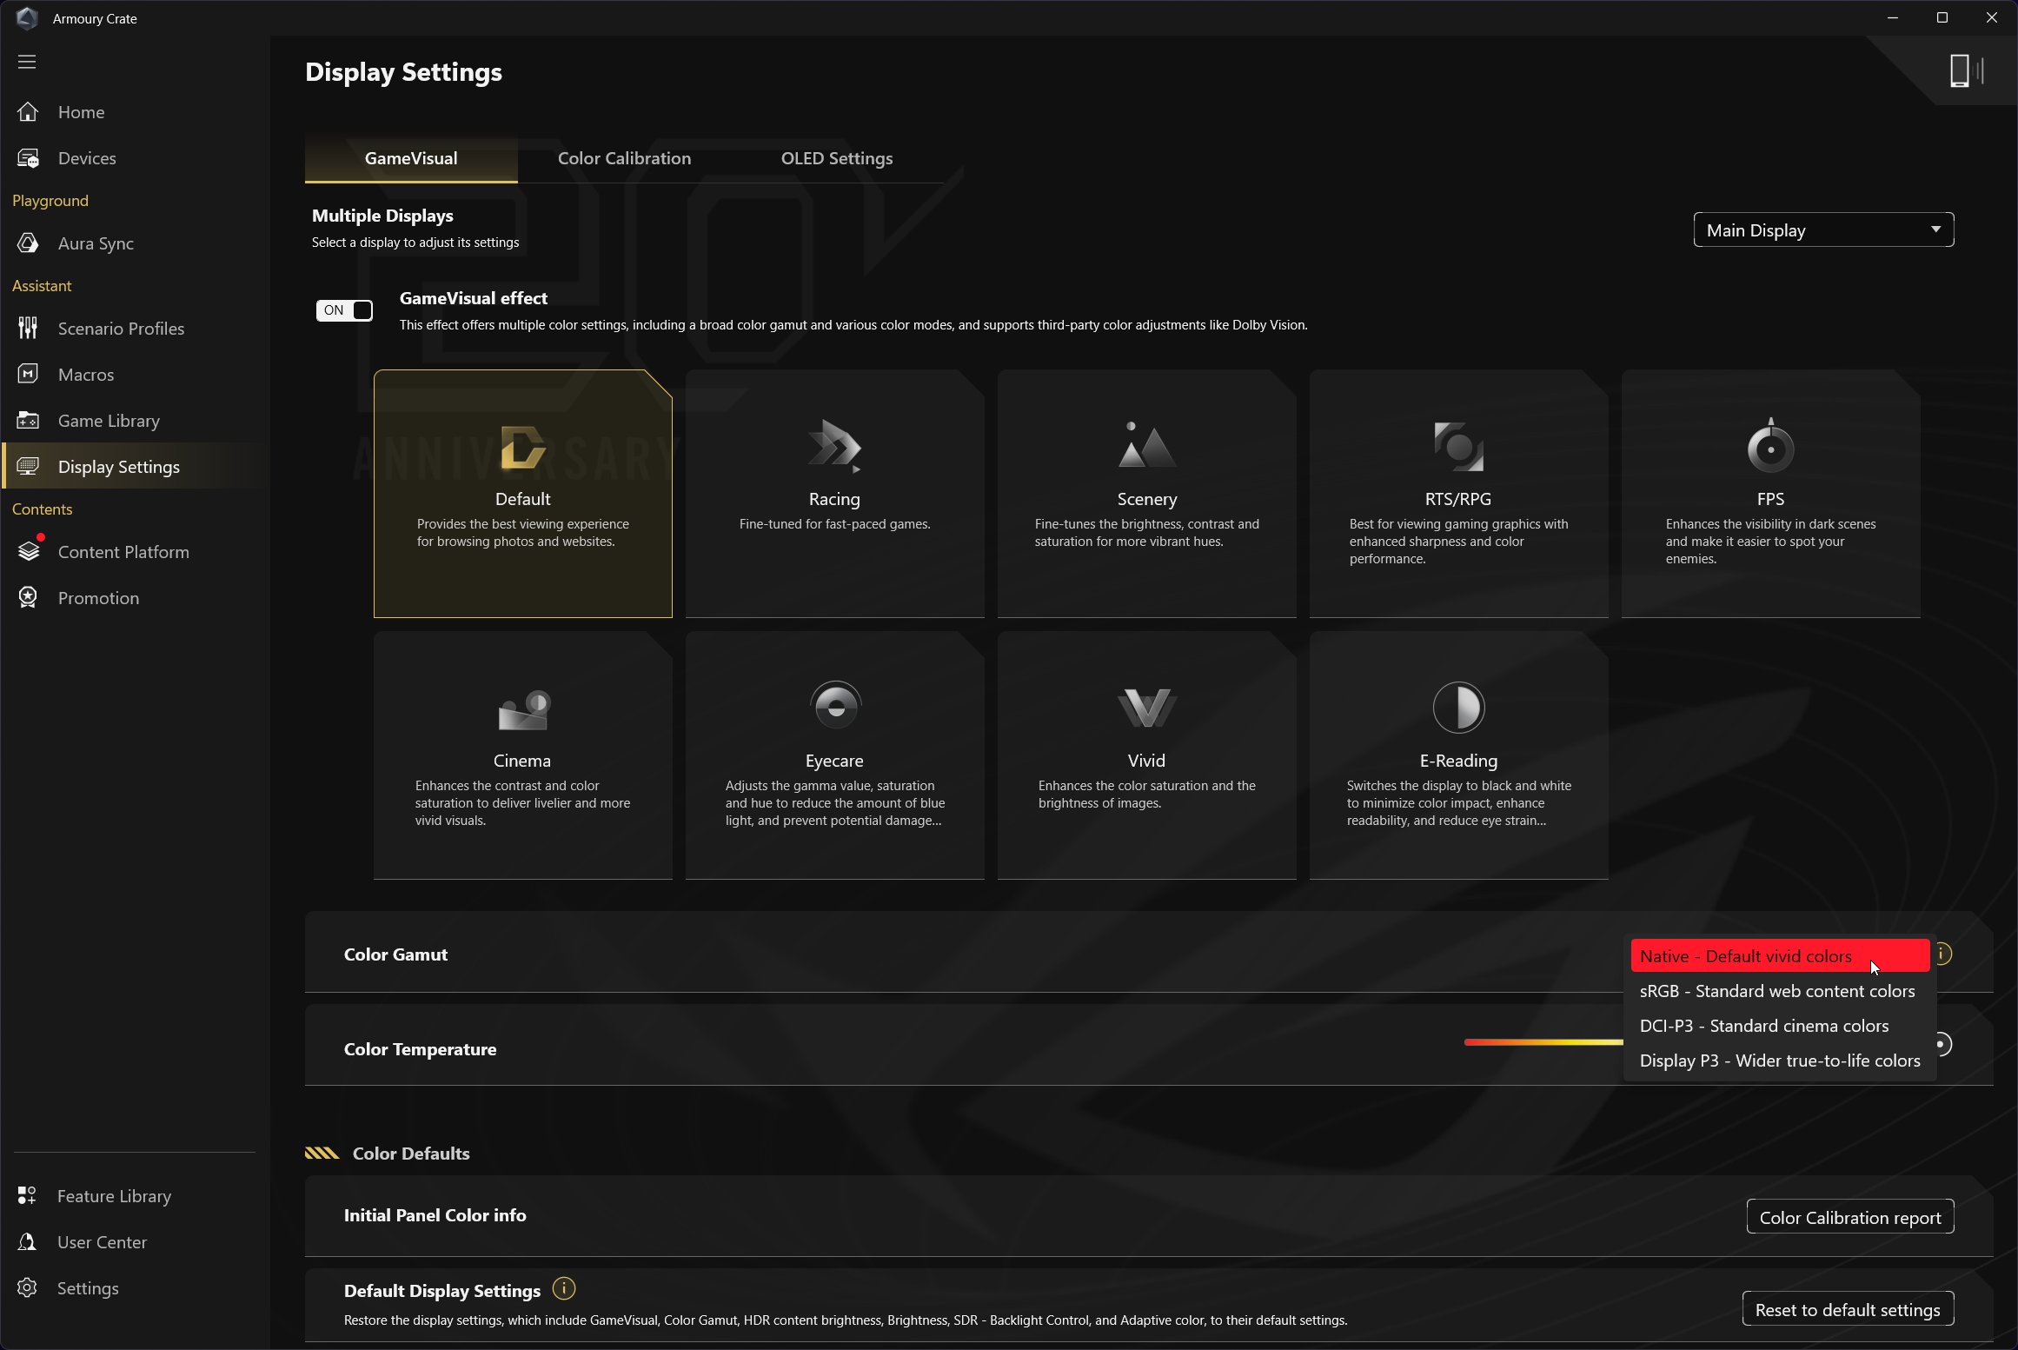Viewport: 2018px width, 1350px height.
Task: Click the Color Gamut info icon
Action: [1943, 954]
